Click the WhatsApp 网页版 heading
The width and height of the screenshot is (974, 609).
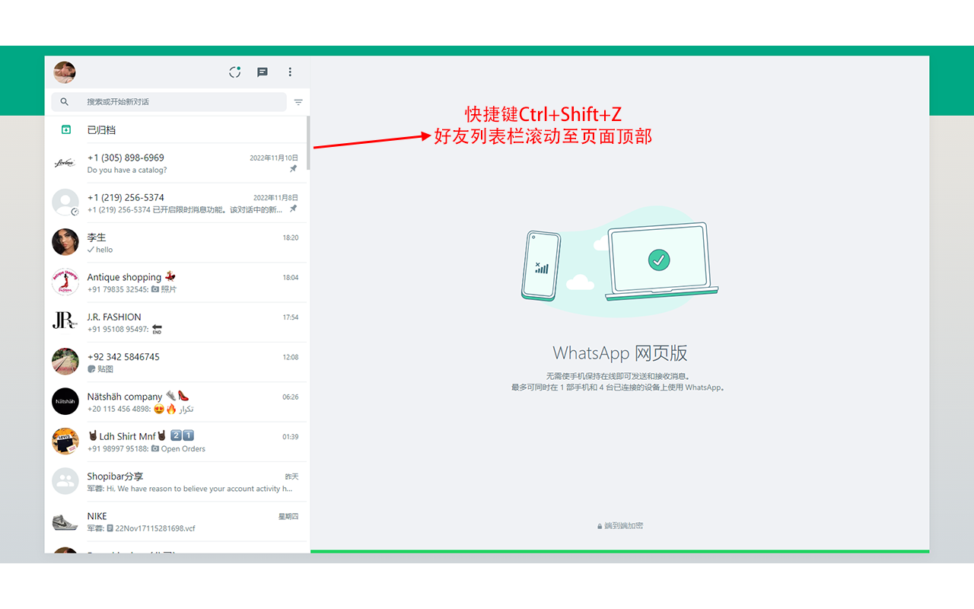pos(620,353)
